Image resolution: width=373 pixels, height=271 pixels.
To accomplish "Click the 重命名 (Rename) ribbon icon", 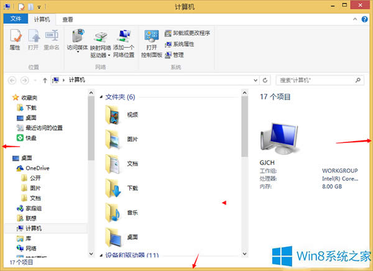I will click(x=52, y=40).
